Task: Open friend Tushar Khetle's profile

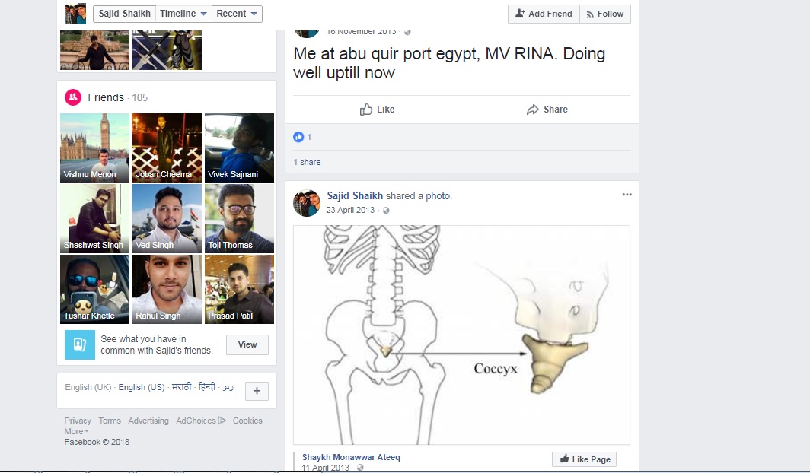Action: pos(94,290)
